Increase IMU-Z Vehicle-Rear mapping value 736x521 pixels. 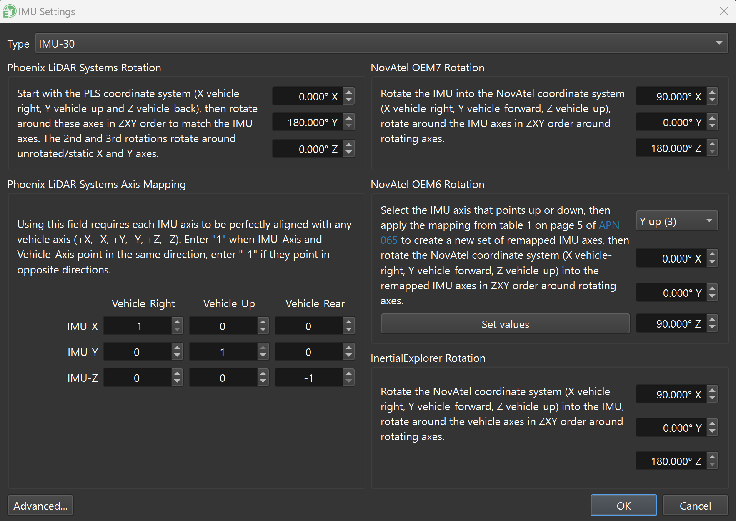point(349,373)
